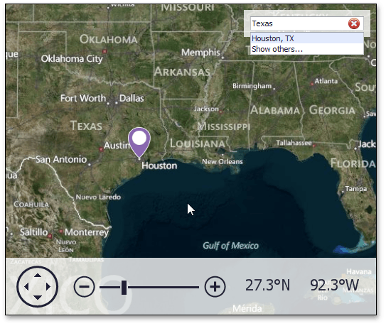Click the zoom slider thumb
The height and width of the screenshot is (326, 386).
(x=124, y=287)
